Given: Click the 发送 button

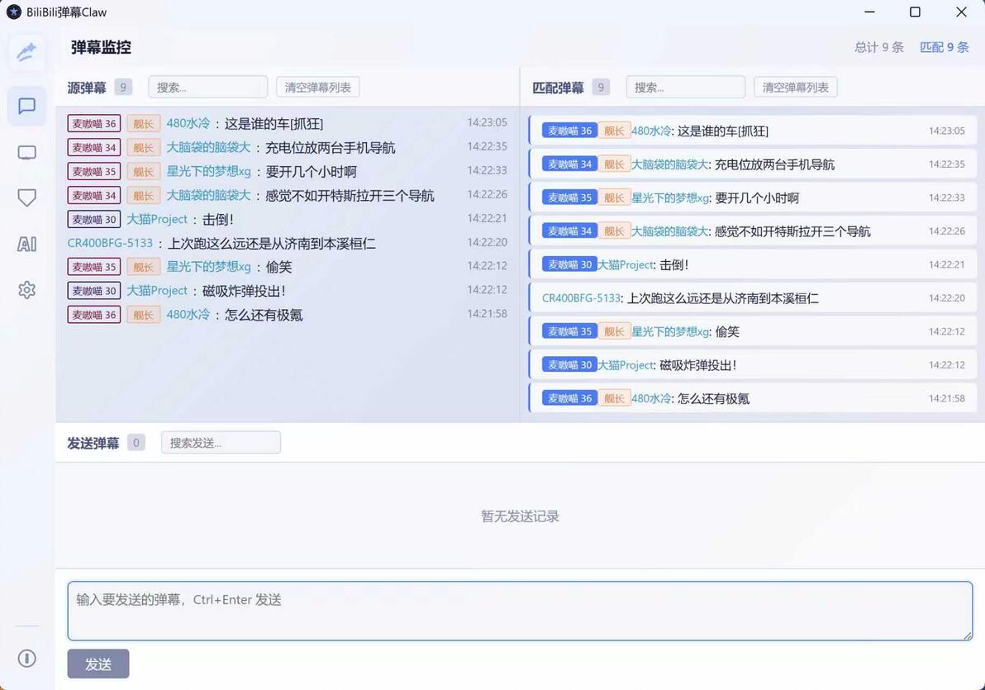Looking at the screenshot, I should 98,664.
